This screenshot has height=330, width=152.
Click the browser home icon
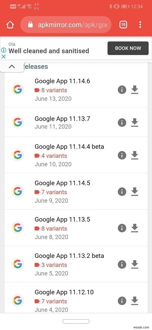pyautogui.click(x=10, y=24)
